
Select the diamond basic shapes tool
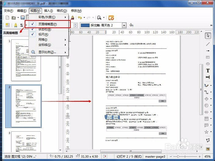[206, 99]
